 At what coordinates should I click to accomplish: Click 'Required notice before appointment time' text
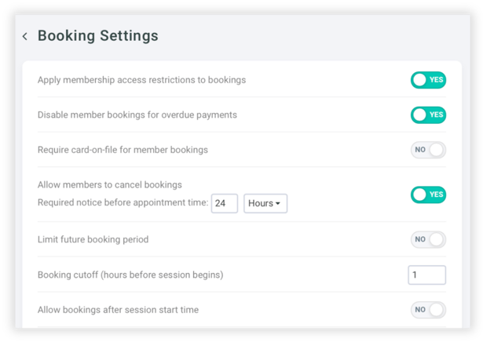pos(123,204)
